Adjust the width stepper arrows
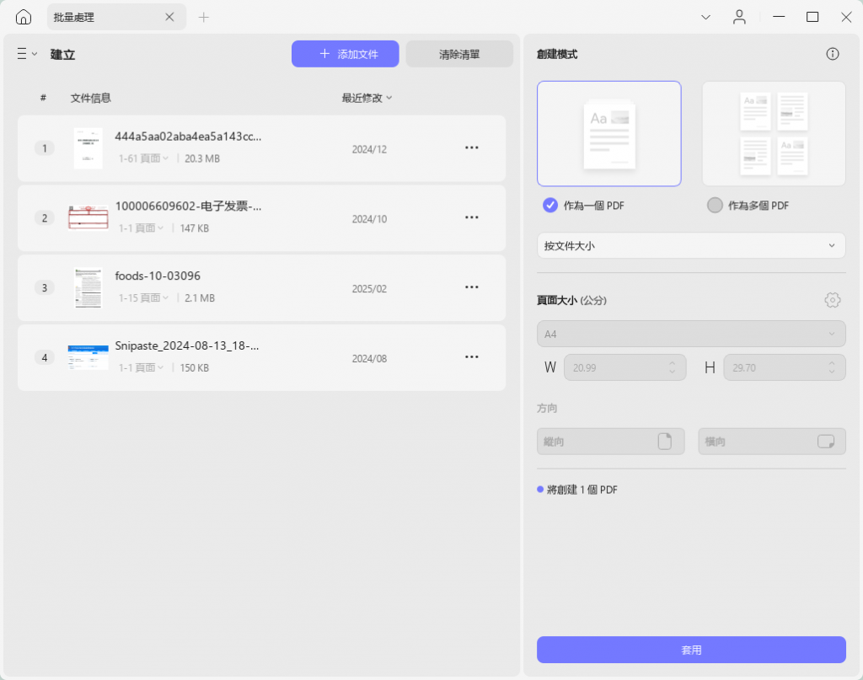 (x=672, y=367)
